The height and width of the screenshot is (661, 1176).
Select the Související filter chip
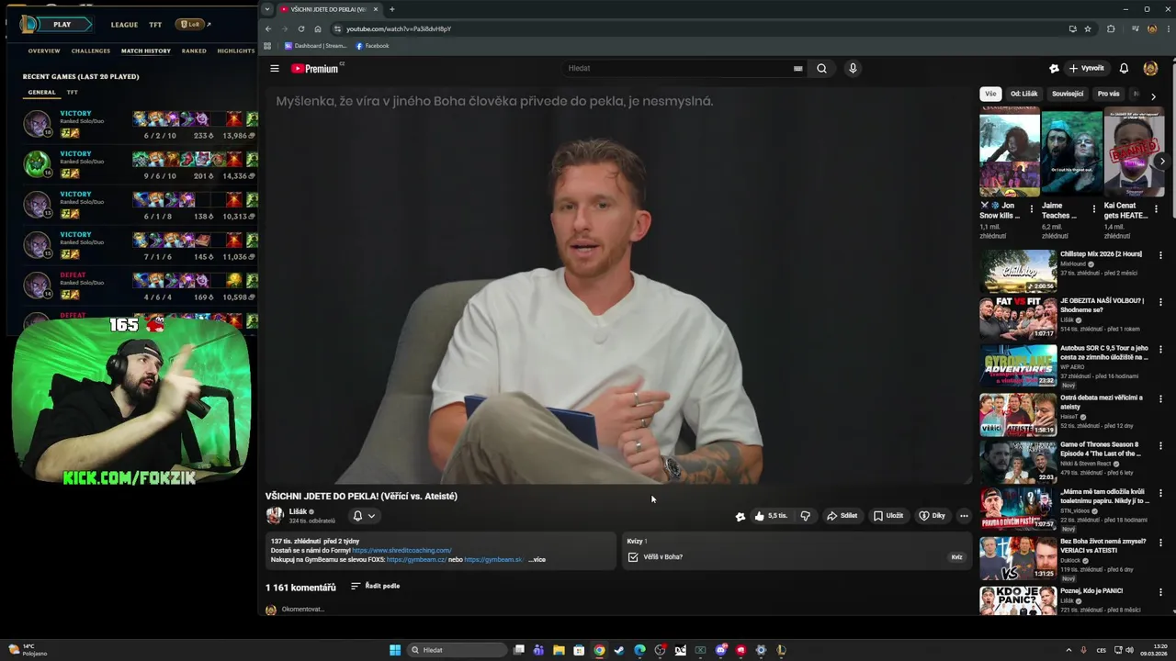coord(1068,94)
